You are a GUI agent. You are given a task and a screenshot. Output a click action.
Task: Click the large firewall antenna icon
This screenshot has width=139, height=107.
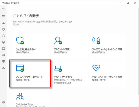click(x=96, y=41)
